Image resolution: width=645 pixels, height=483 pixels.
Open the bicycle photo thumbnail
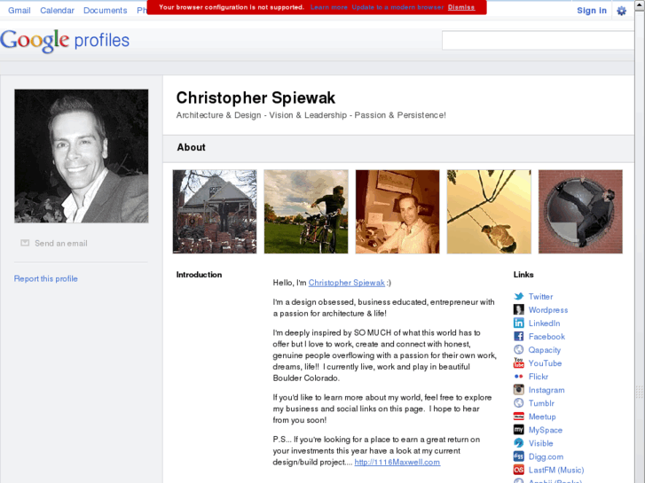click(x=306, y=212)
